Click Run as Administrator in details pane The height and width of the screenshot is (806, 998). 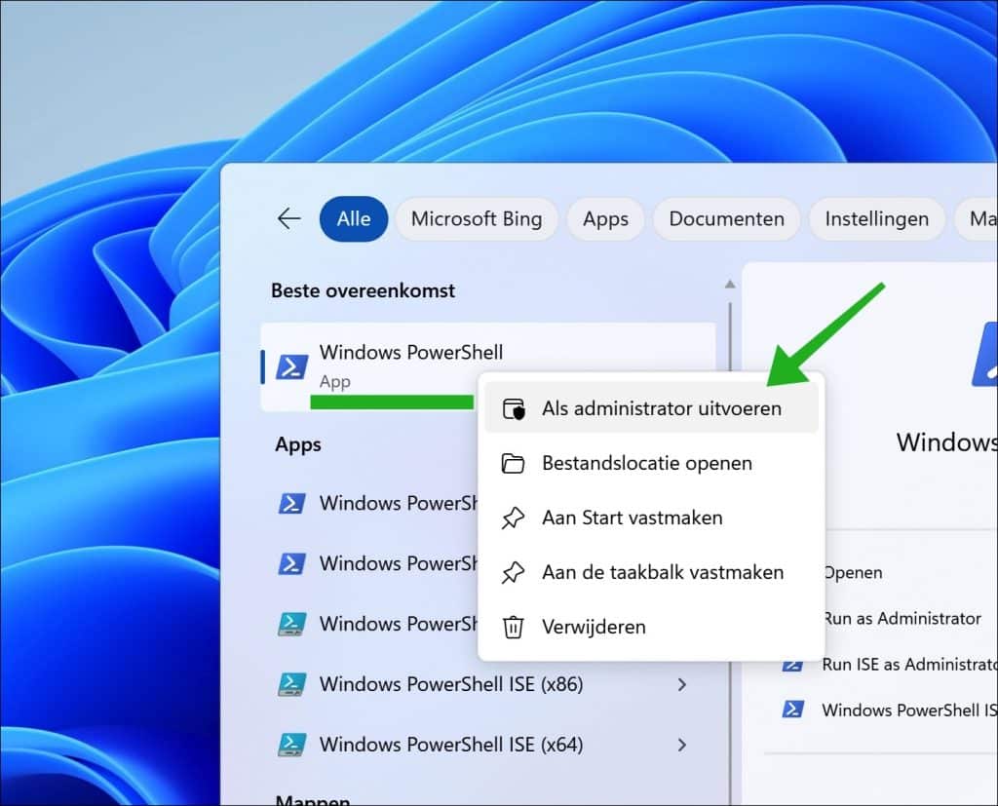pyautogui.click(x=902, y=619)
